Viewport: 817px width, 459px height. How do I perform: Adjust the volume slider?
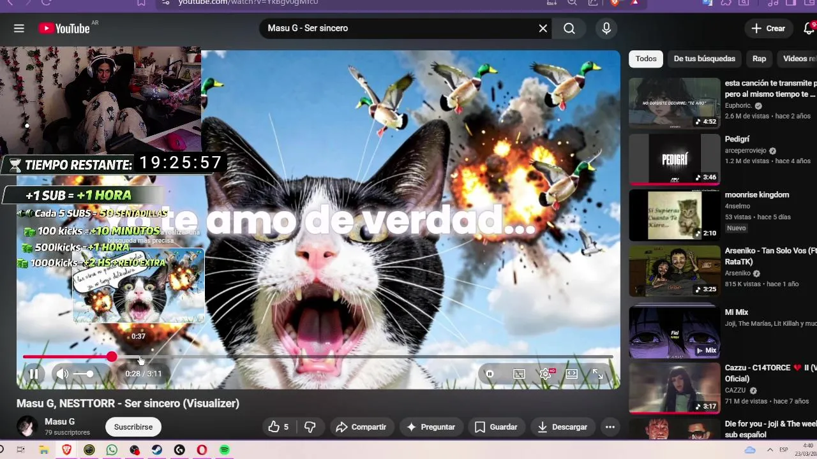(84, 374)
